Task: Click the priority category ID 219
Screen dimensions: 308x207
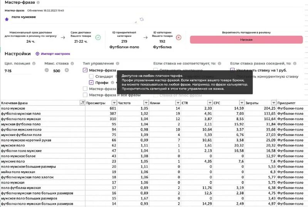Action: pyautogui.click(x=124, y=41)
